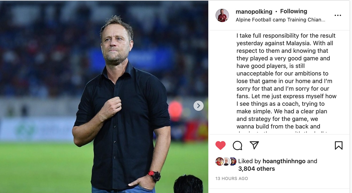Click the first liker avatar thumbnail

pos(219,161)
